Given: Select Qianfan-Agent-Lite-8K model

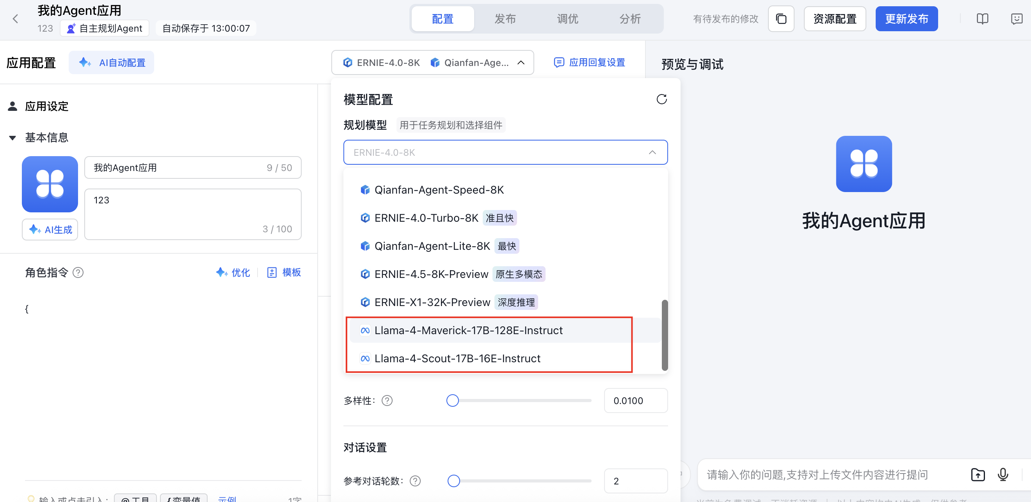Looking at the screenshot, I should [x=505, y=246].
